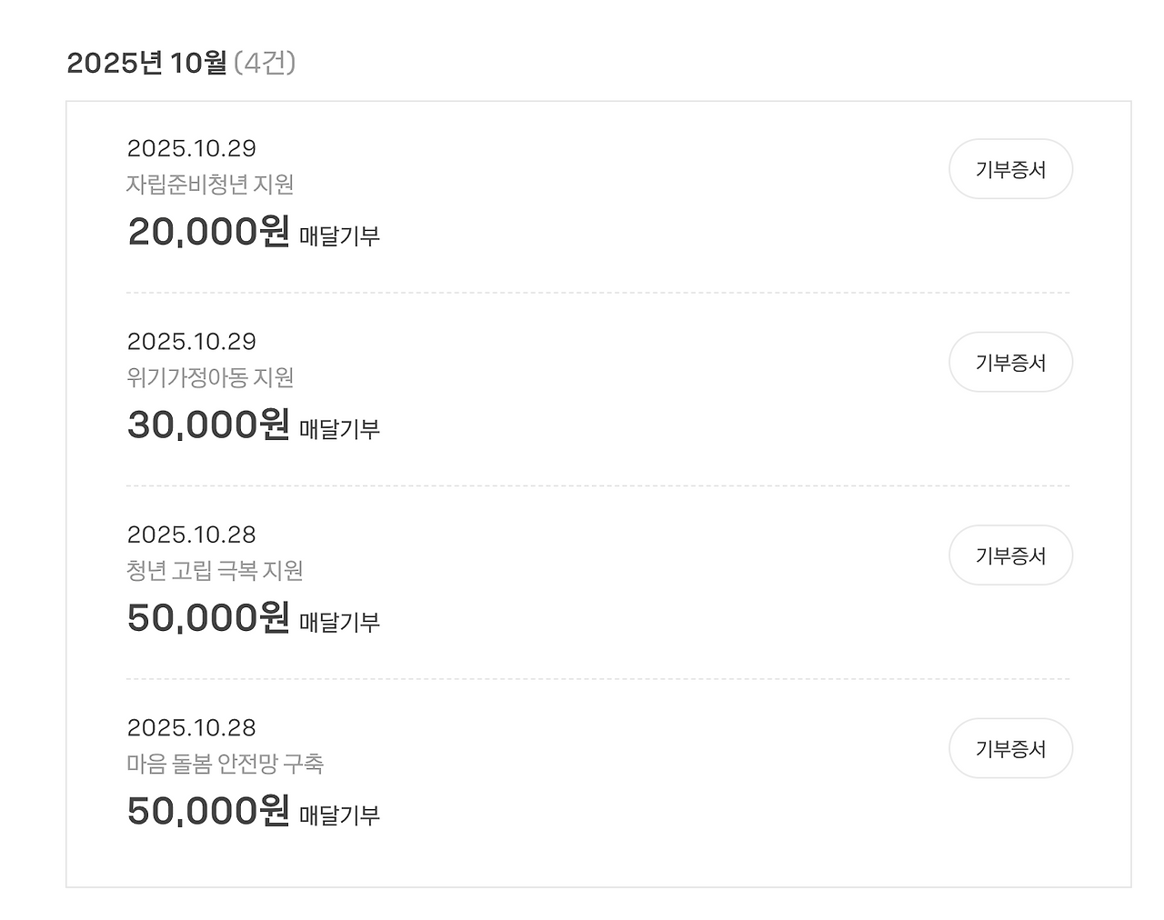
Task: Click the 30,000원 donation amount
Action: pyautogui.click(x=208, y=425)
